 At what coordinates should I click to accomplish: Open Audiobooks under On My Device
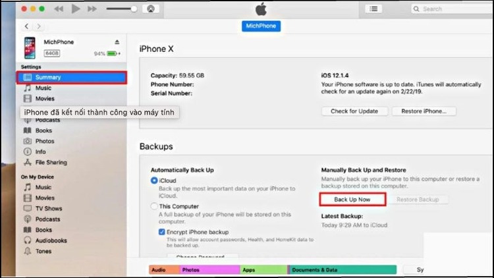point(51,240)
